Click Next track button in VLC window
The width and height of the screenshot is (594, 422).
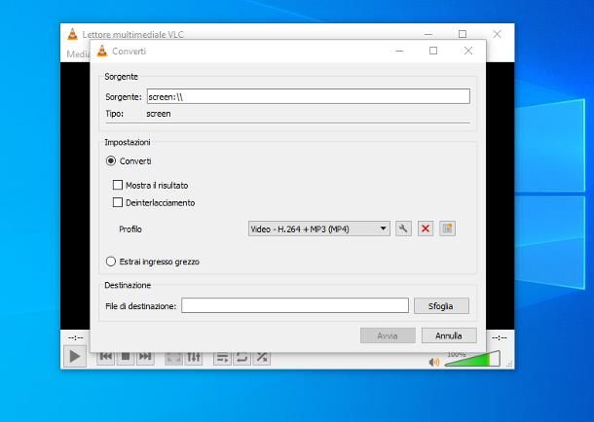click(x=145, y=357)
